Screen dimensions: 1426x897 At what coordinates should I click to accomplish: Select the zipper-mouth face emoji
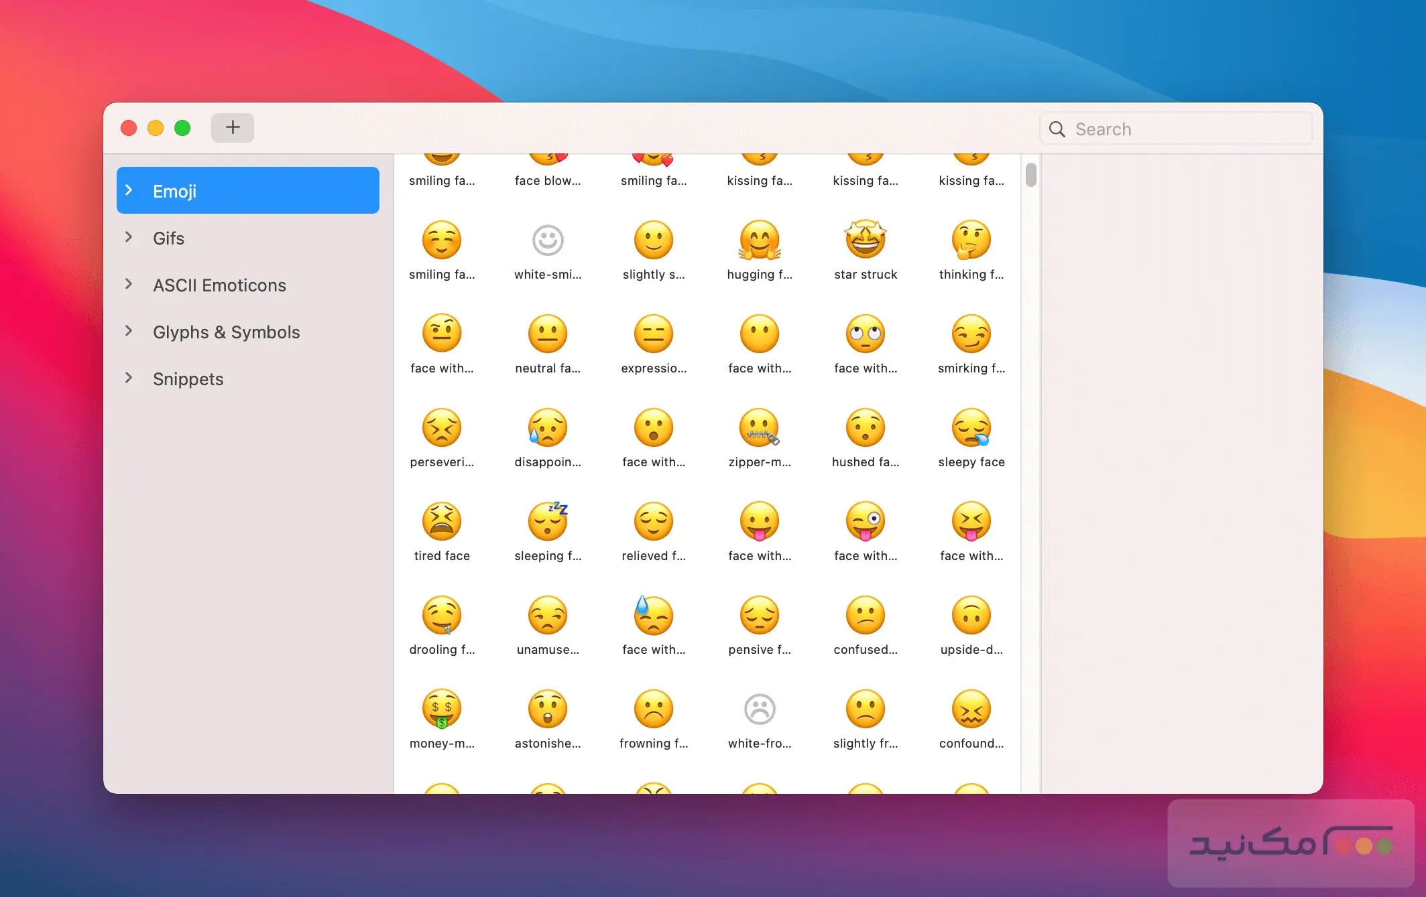[759, 427]
